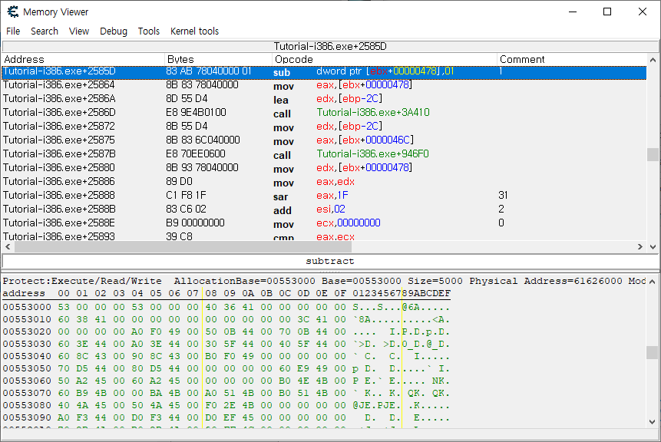
Task: Click the disassembler horizontal scrollbar thumb
Action: tap(183, 247)
